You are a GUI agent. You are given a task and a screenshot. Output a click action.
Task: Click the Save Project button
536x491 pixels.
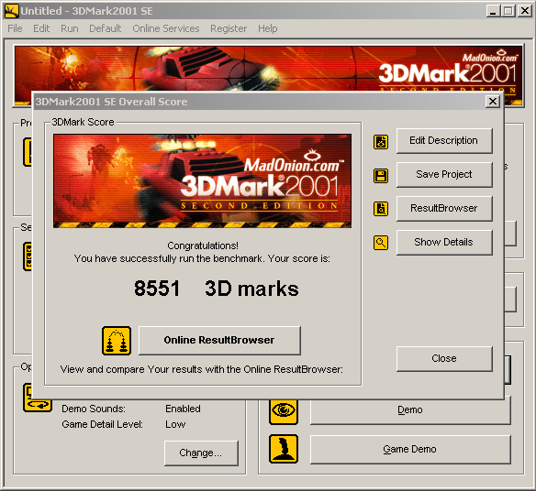(444, 174)
